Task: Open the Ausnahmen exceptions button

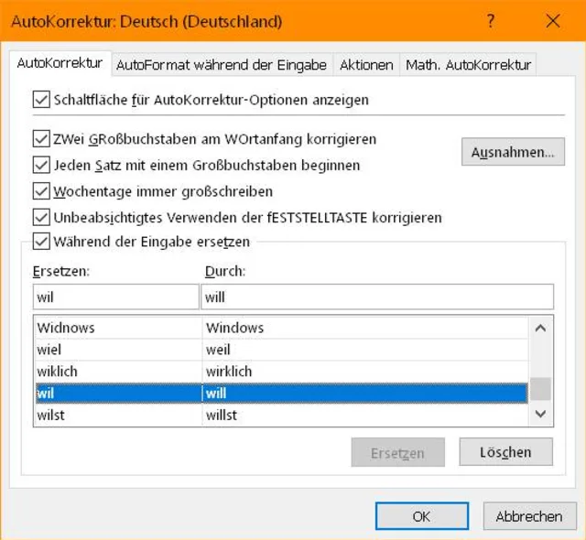Action: (x=513, y=153)
